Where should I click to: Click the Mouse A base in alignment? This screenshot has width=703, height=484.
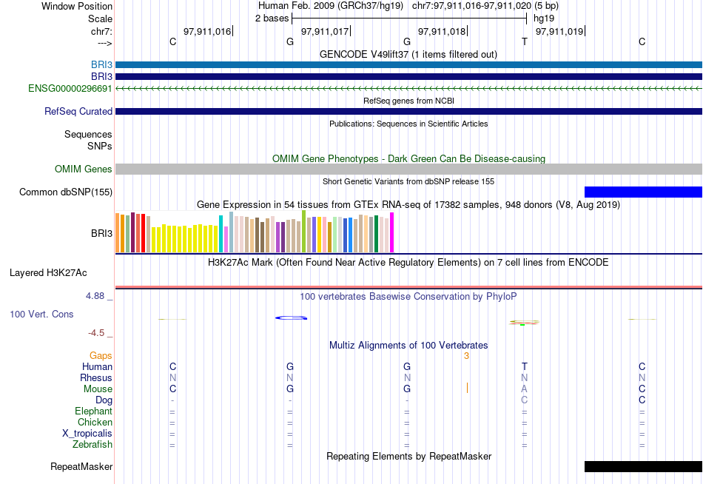tap(525, 389)
